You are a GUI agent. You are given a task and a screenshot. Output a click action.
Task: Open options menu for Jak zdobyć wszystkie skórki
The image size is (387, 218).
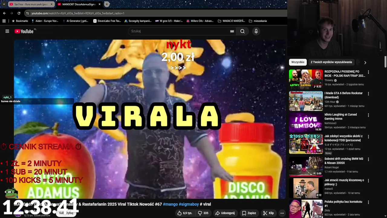click(x=368, y=137)
